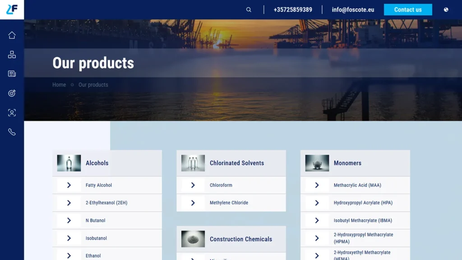Click the person-frame icon in the sidebar

(12, 112)
